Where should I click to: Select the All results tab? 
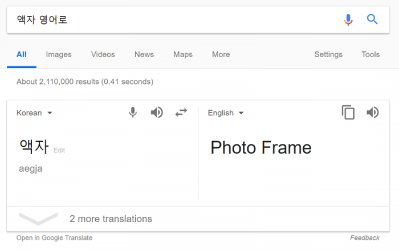pos(22,55)
